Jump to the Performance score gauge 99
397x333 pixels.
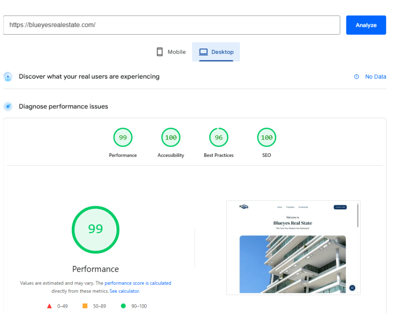tap(123, 138)
